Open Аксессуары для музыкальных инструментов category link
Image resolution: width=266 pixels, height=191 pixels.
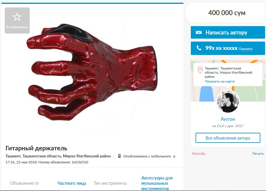[x=157, y=183]
